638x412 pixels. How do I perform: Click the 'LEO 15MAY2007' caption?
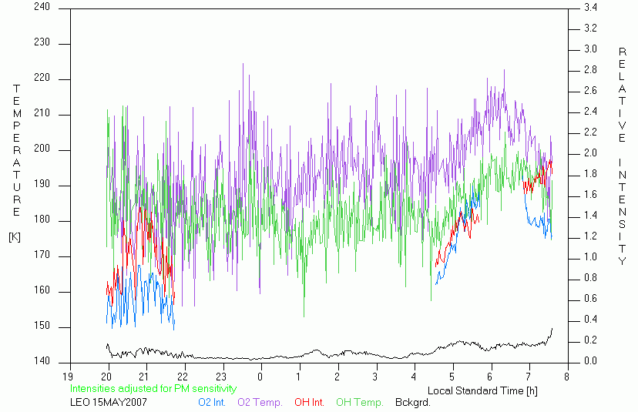point(109,403)
